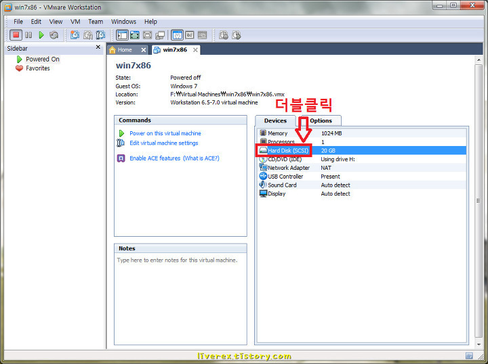Click the ACE features purple icon
Viewport: 488px width, 364px height.
(121, 158)
